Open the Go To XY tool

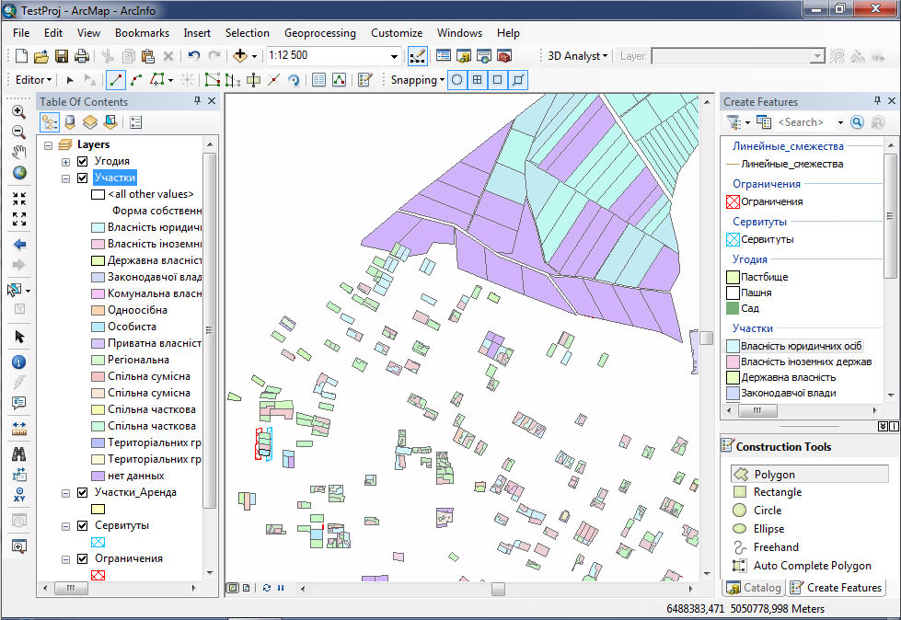click(18, 496)
